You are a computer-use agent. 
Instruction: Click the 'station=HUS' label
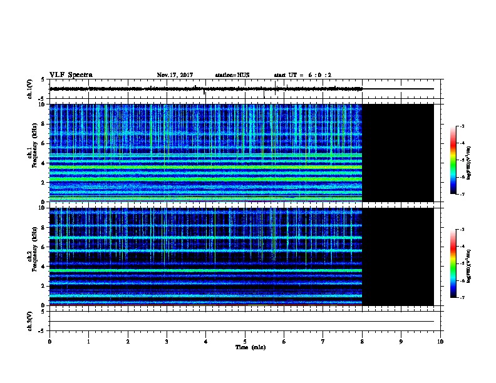tap(232, 75)
